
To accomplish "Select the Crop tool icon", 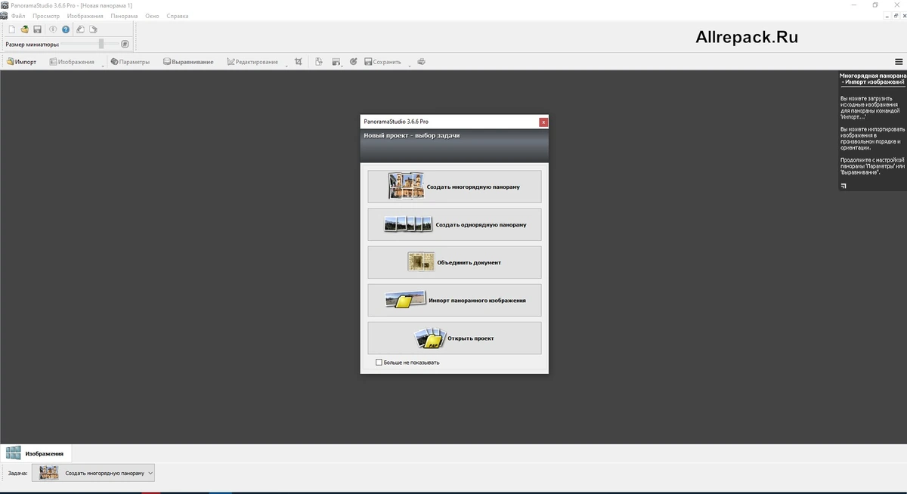I will tap(299, 62).
